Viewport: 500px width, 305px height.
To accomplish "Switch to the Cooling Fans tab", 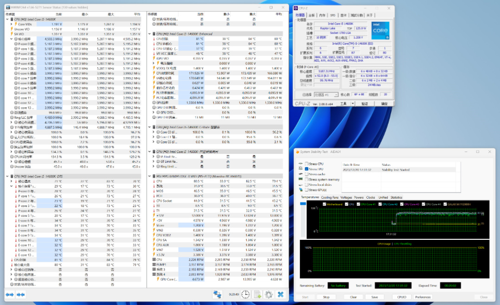I will [329, 197].
